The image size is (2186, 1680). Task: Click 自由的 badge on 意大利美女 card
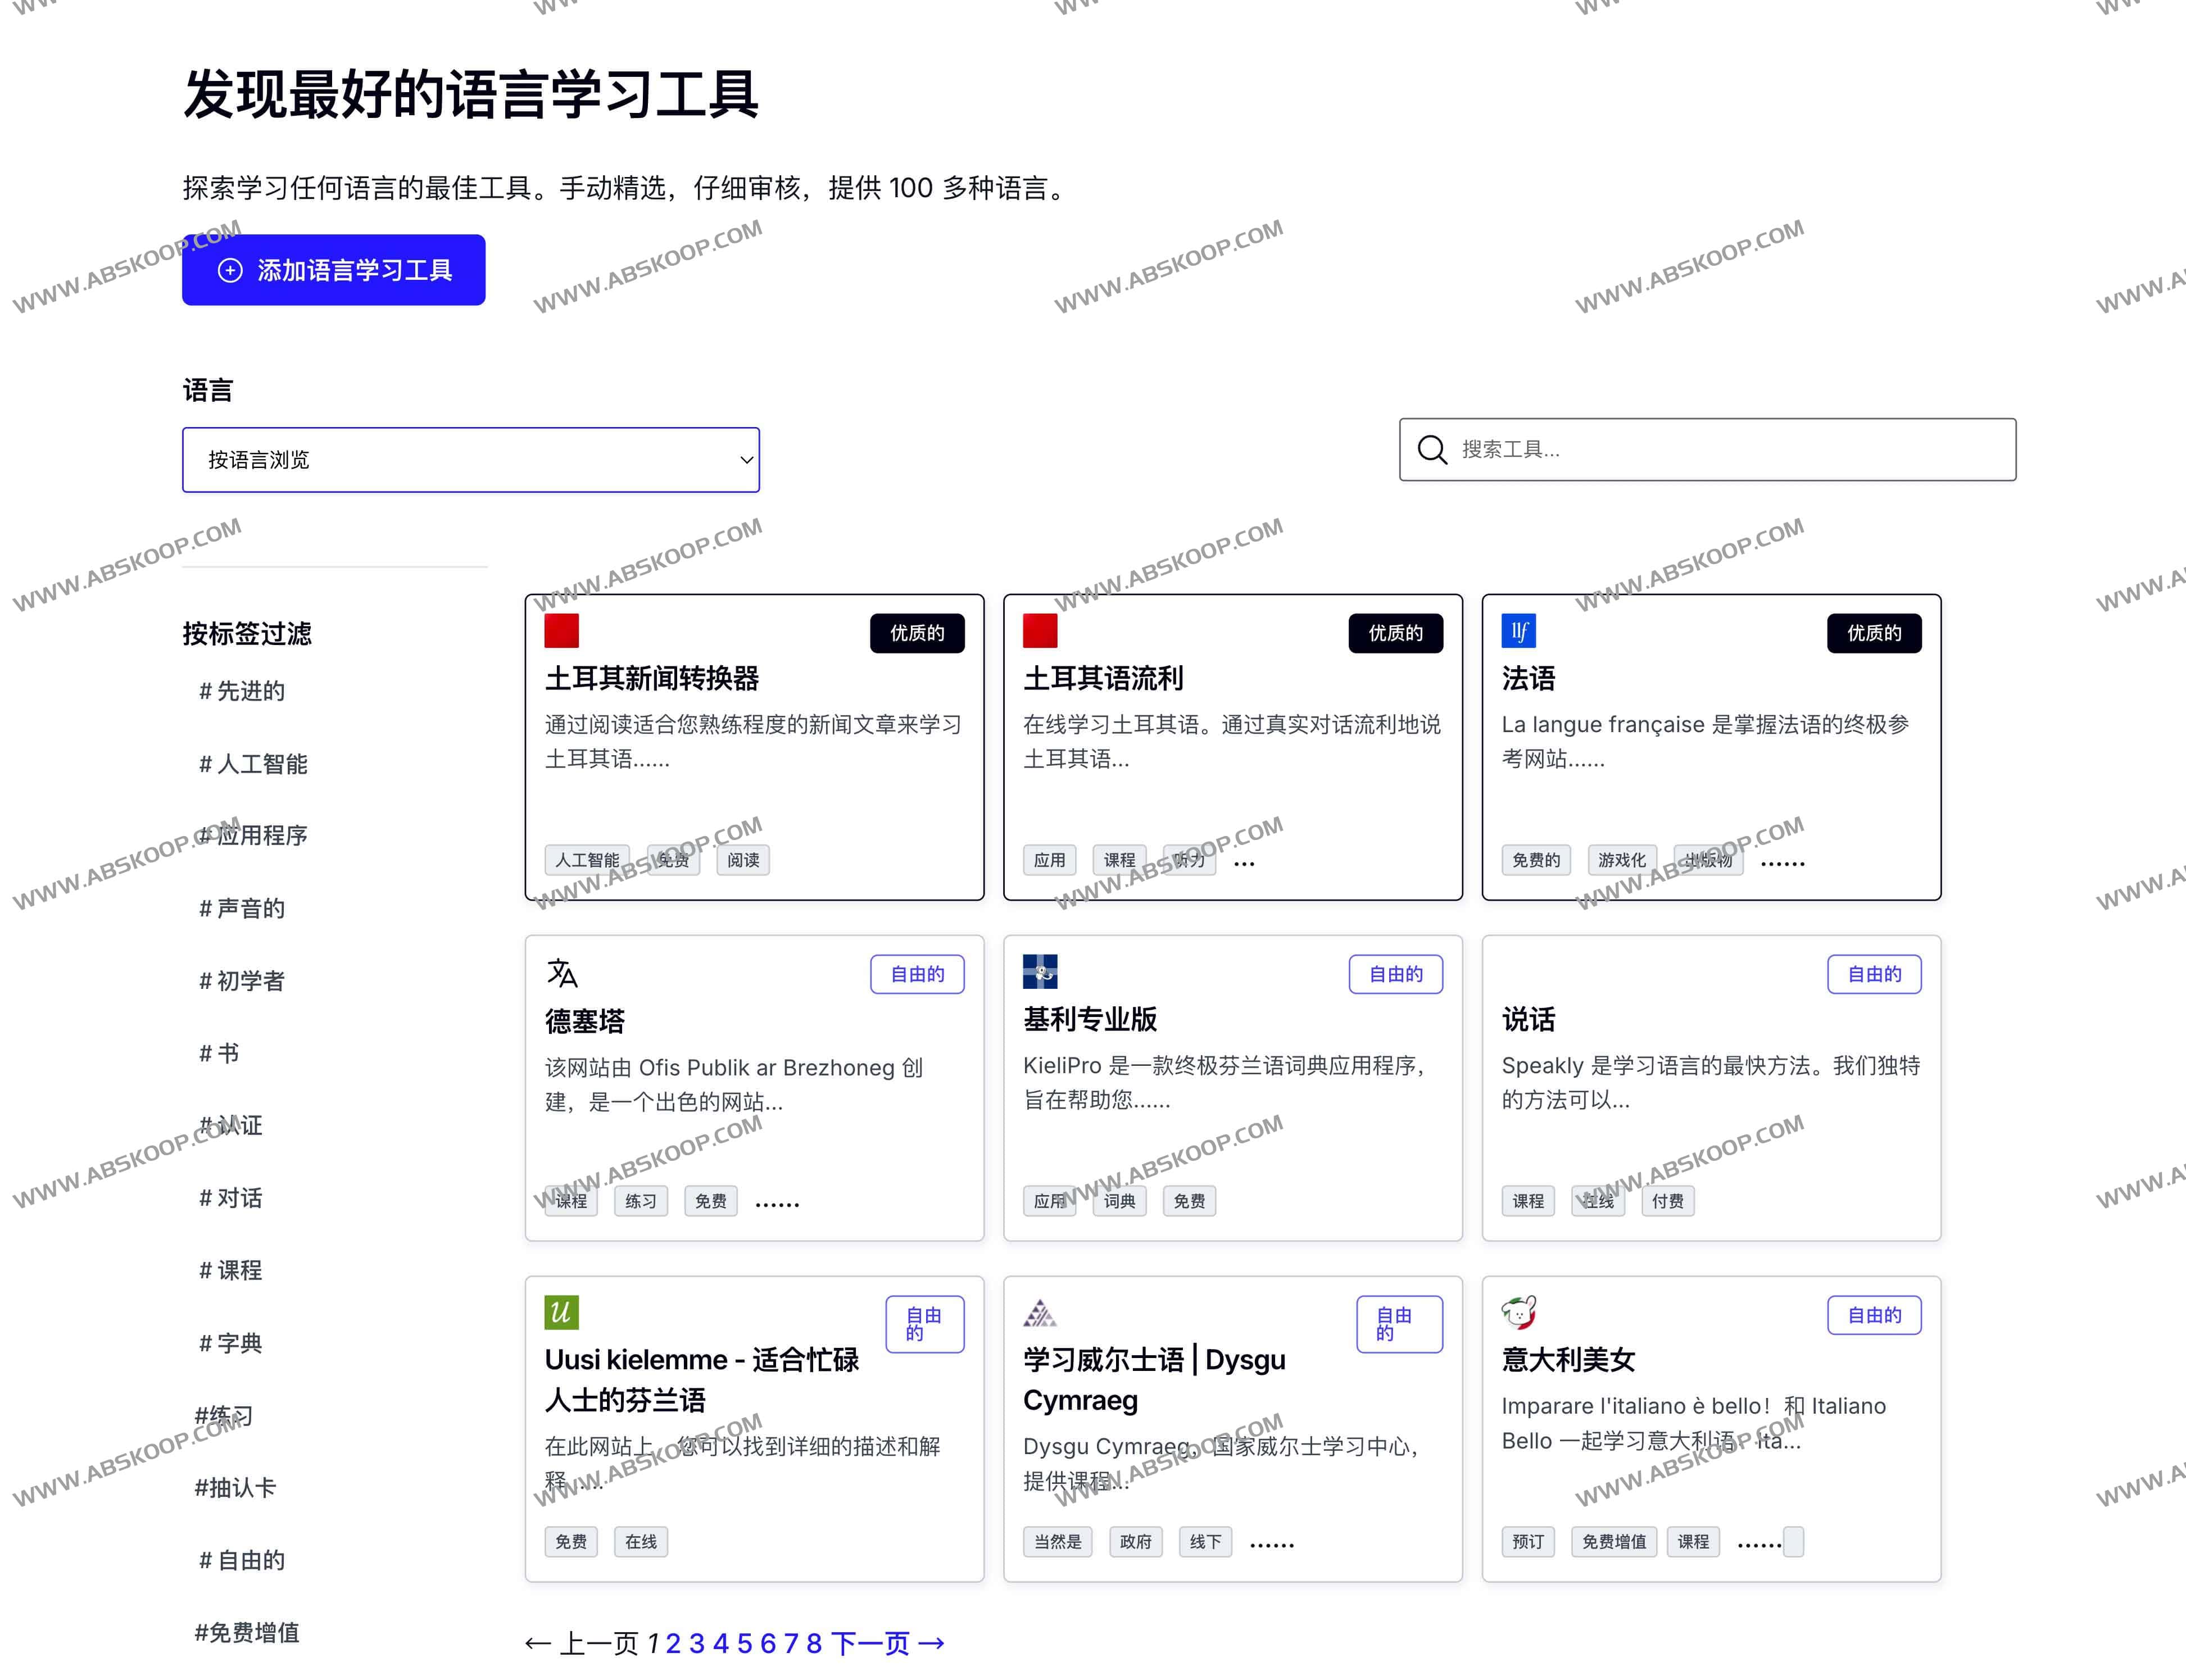[1874, 1315]
